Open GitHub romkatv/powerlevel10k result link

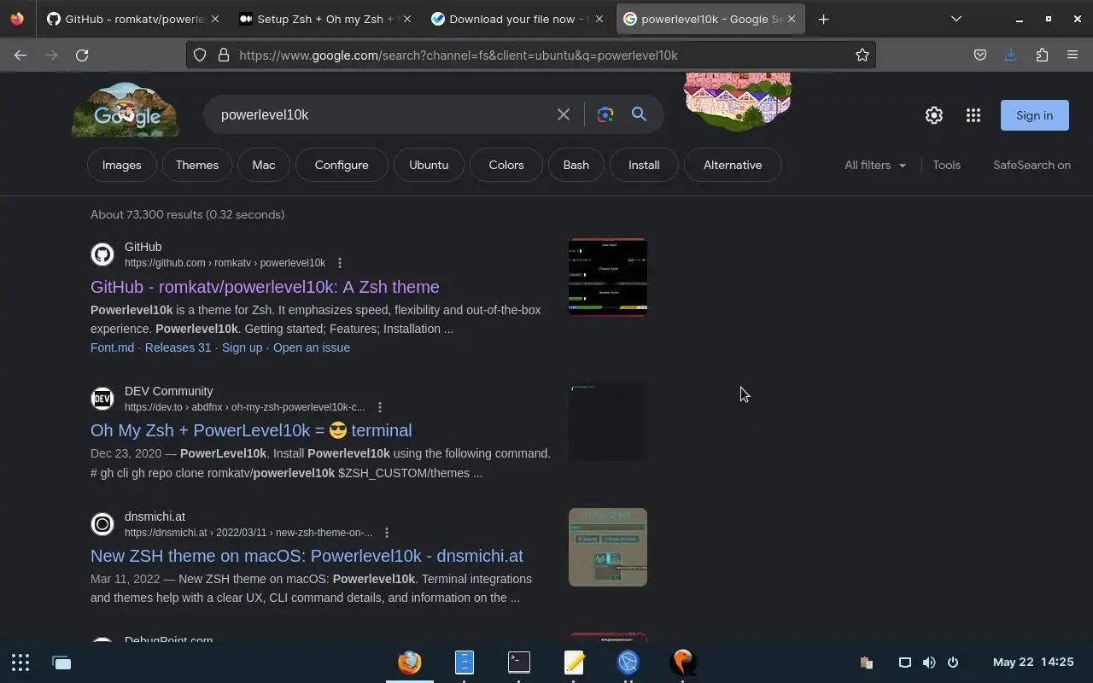click(x=265, y=287)
